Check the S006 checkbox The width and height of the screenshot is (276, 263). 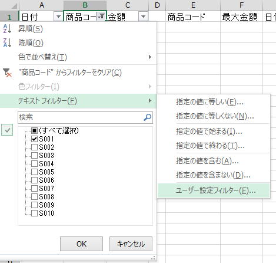pyautogui.click(x=34, y=180)
